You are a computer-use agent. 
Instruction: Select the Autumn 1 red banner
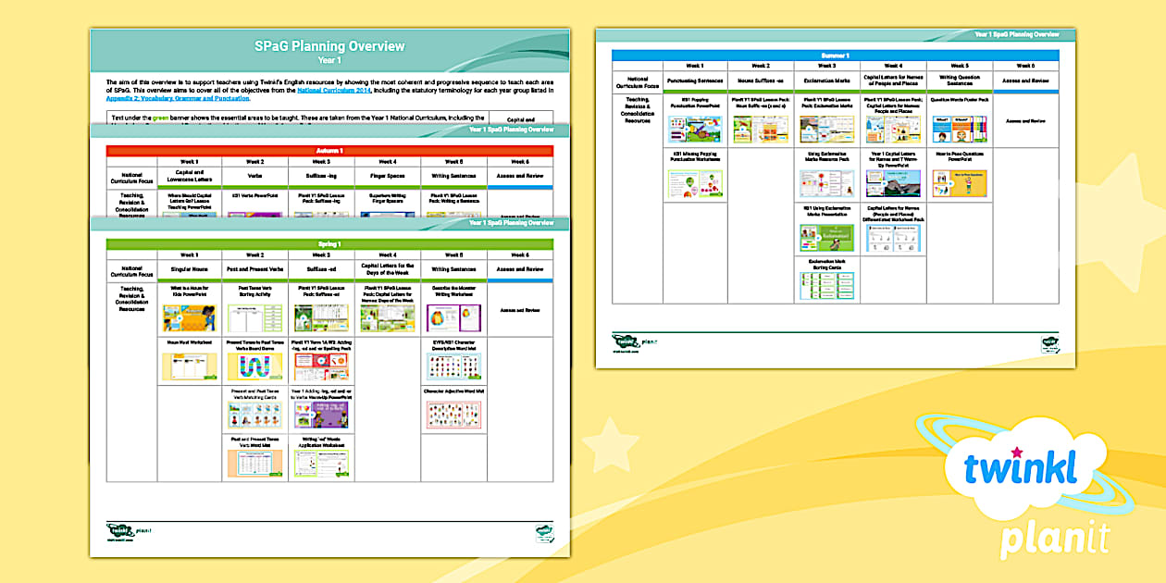point(329,150)
